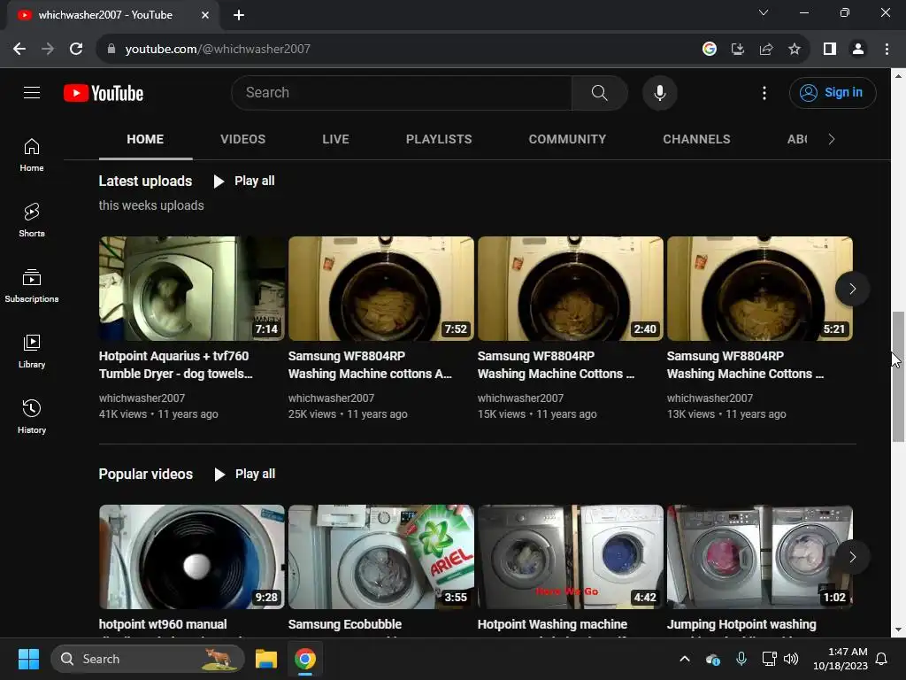This screenshot has height=680, width=906.
Task: Show next Latest uploads videos
Action: (x=852, y=289)
